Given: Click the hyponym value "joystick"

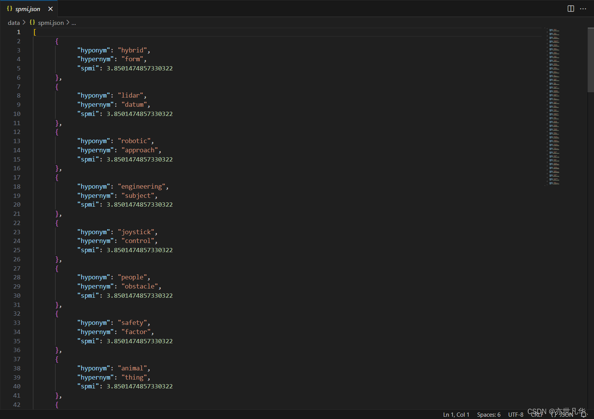Looking at the screenshot, I should (136, 232).
